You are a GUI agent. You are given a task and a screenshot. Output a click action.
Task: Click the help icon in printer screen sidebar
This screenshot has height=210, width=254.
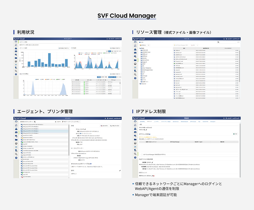coord(16,158)
